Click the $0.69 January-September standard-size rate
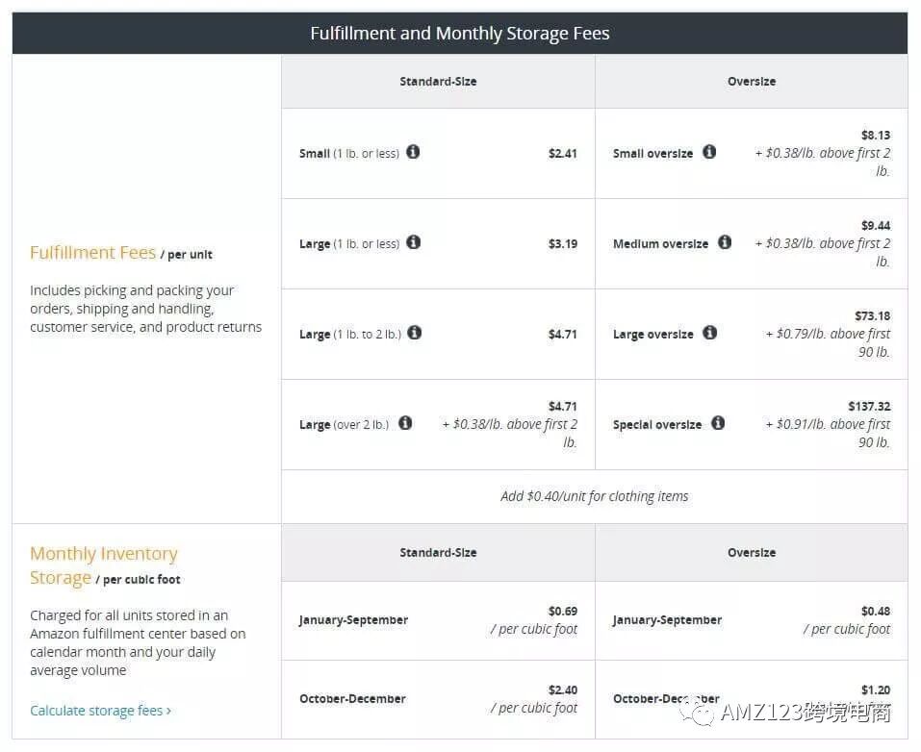The height and width of the screenshot is (752, 921). point(562,611)
